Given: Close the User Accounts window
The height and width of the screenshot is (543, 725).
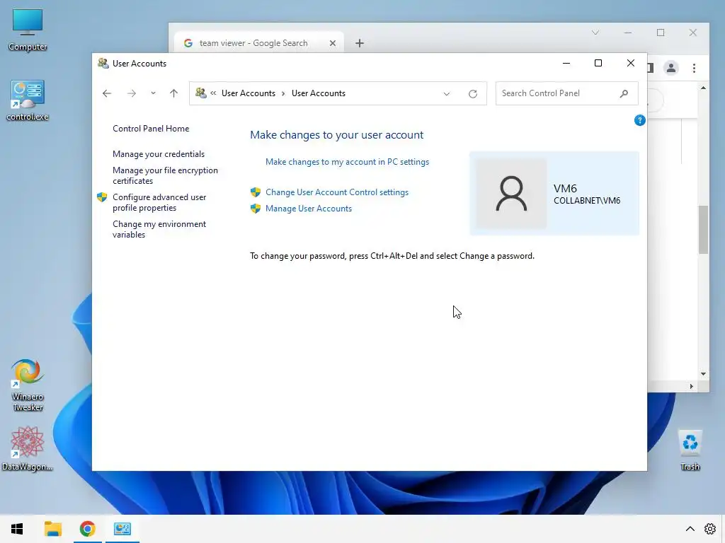Looking at the screenshot, I should pos(630,63).
